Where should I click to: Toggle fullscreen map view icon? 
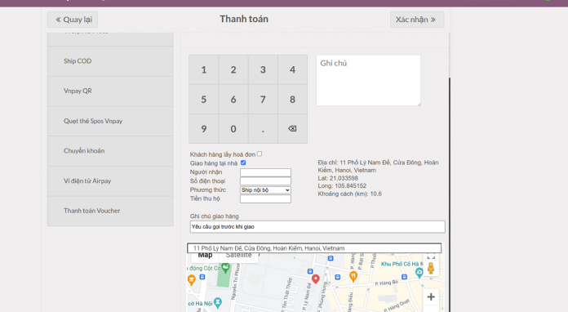431,256
